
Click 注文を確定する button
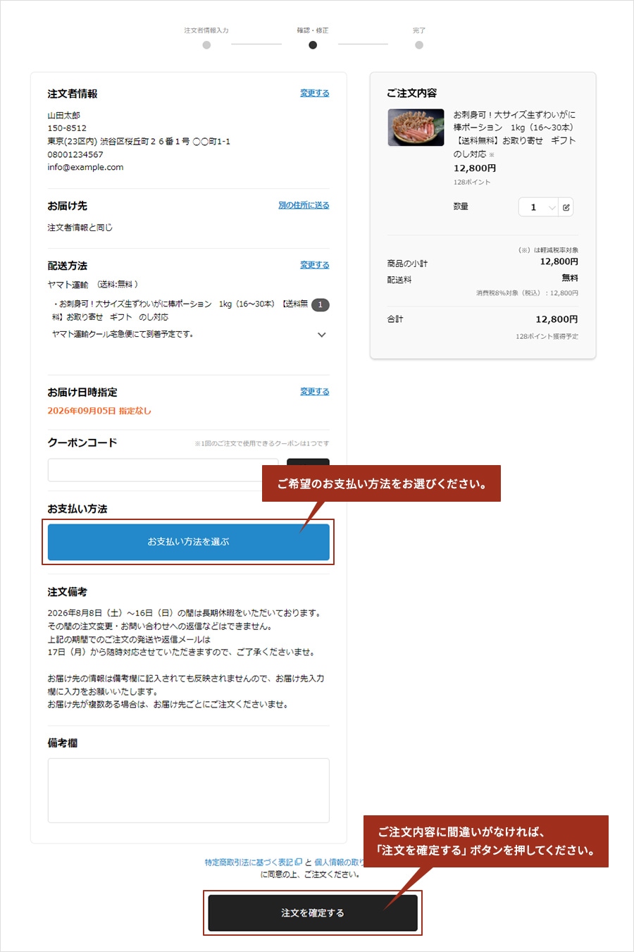point(313,913)
